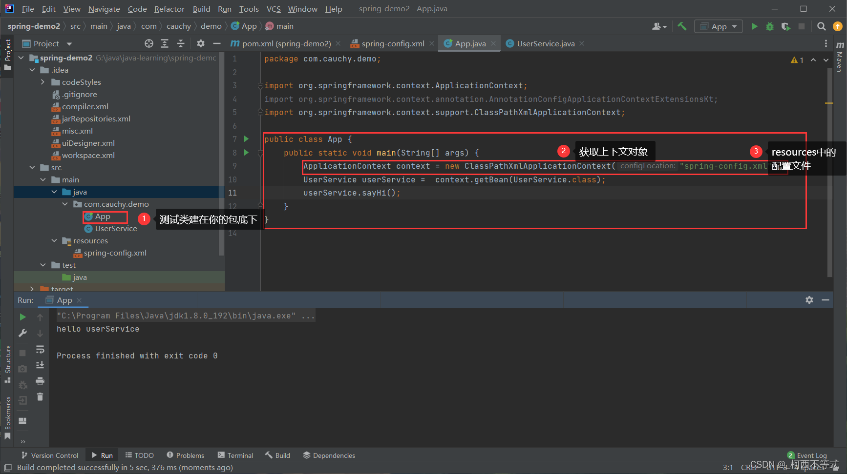Run with coverage shield icon
847x474 pixels.
click(x=785, y=26)
